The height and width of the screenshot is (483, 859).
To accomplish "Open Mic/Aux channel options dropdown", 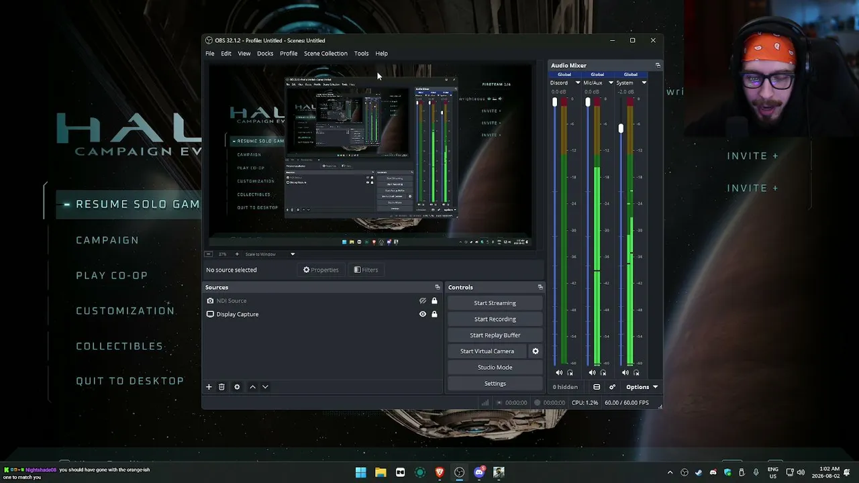I will click(x=610, y=83).
